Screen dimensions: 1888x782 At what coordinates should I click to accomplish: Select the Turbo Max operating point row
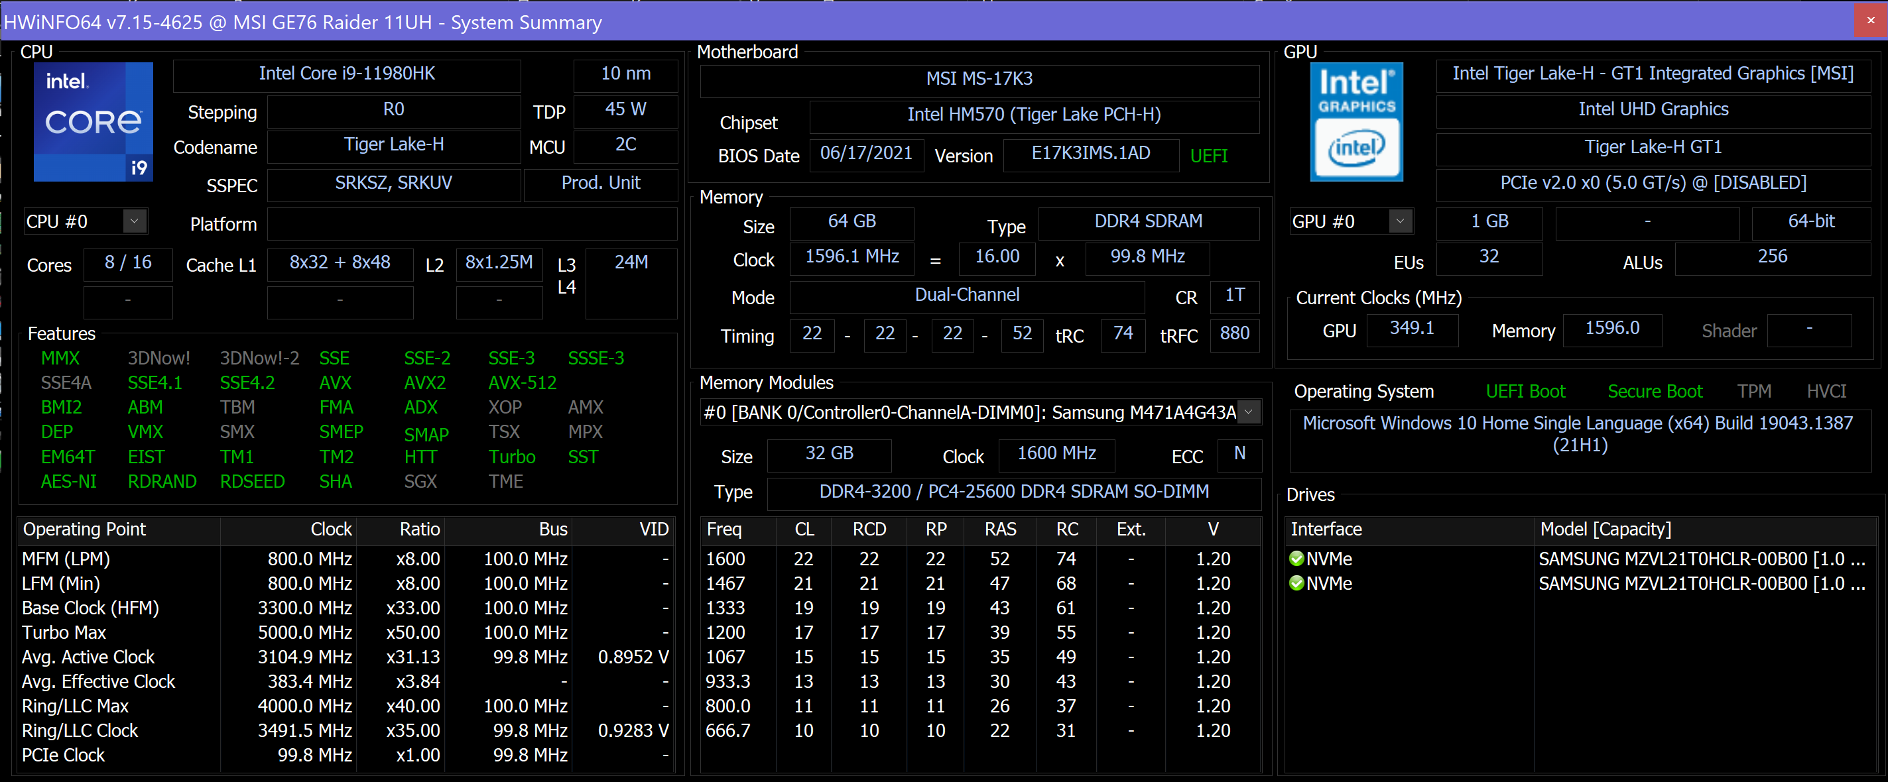(64, 633)
